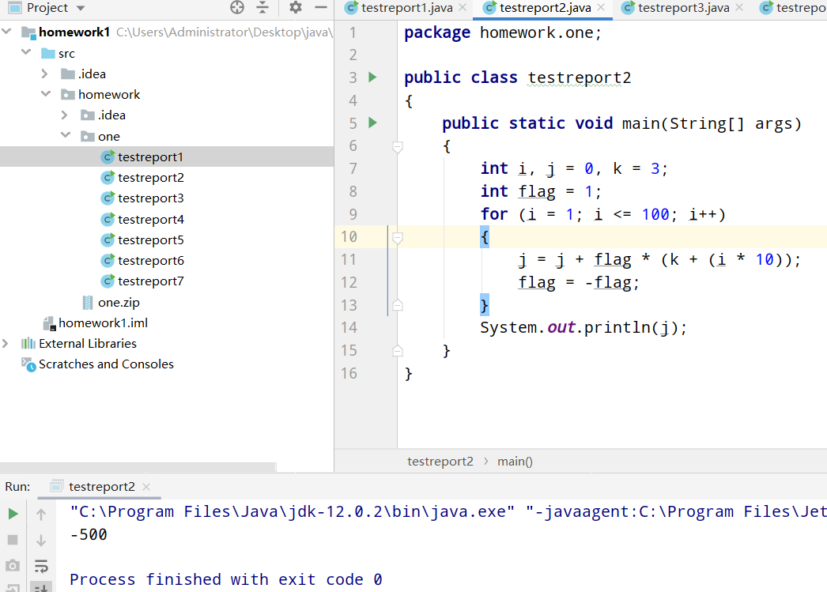Select testreport6 file in tree
Viewport: 827px width, 592px height.
point(150,260)
